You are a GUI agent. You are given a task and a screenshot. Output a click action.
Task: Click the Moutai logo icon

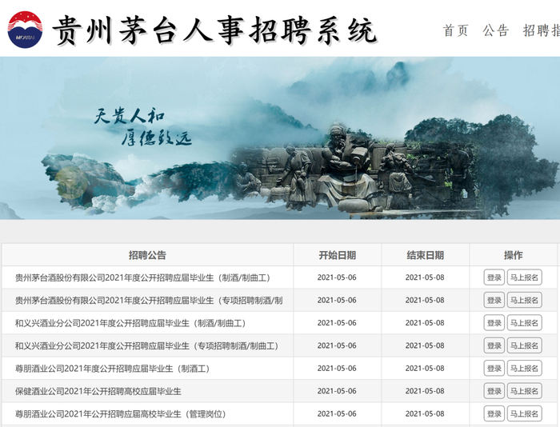coord(25,30)
